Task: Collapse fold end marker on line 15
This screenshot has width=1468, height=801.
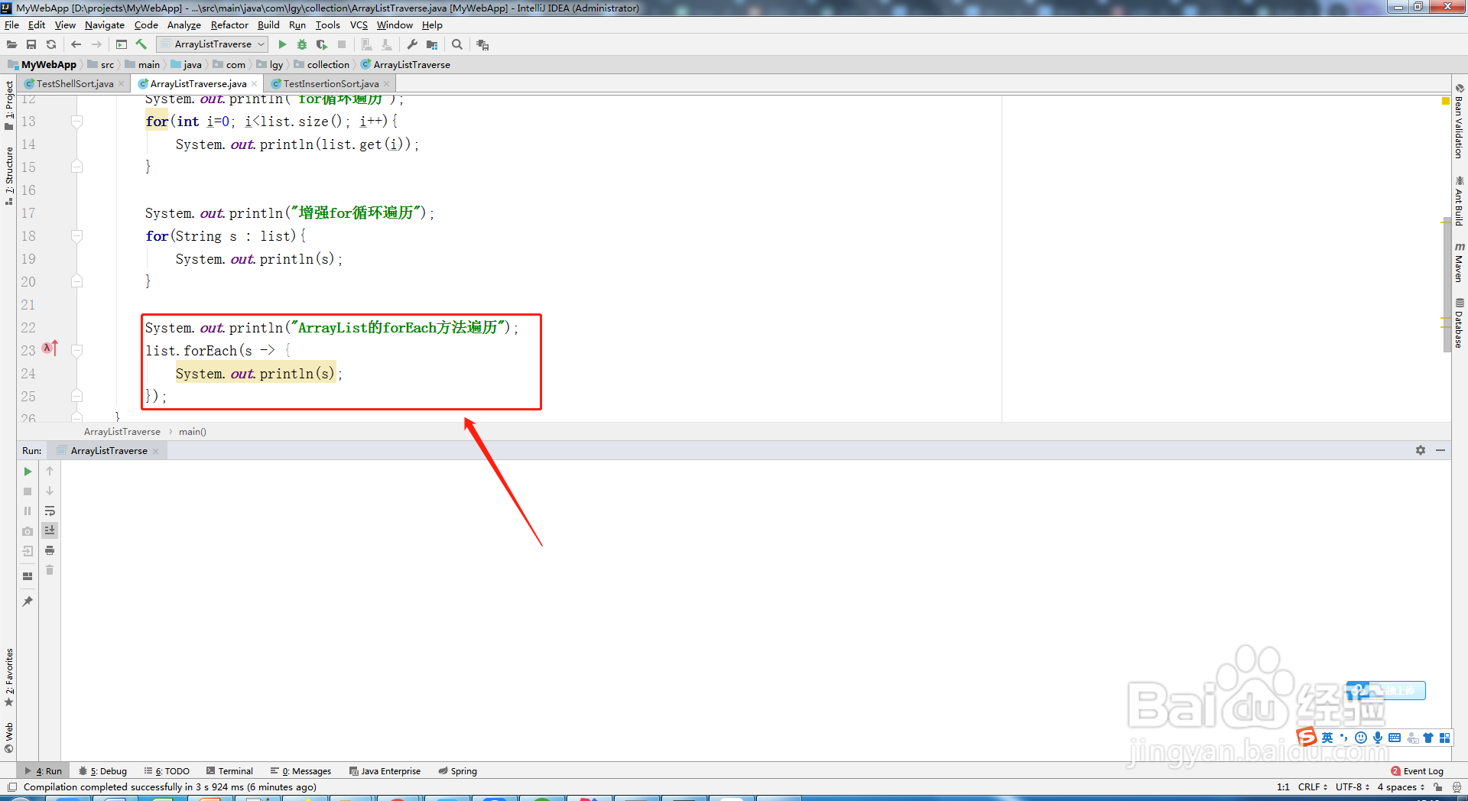Action: tap(76, 167)
